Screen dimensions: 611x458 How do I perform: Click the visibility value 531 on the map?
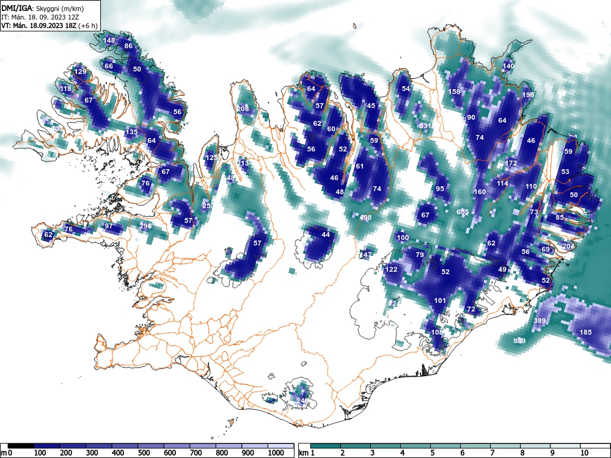click(425, 126)
